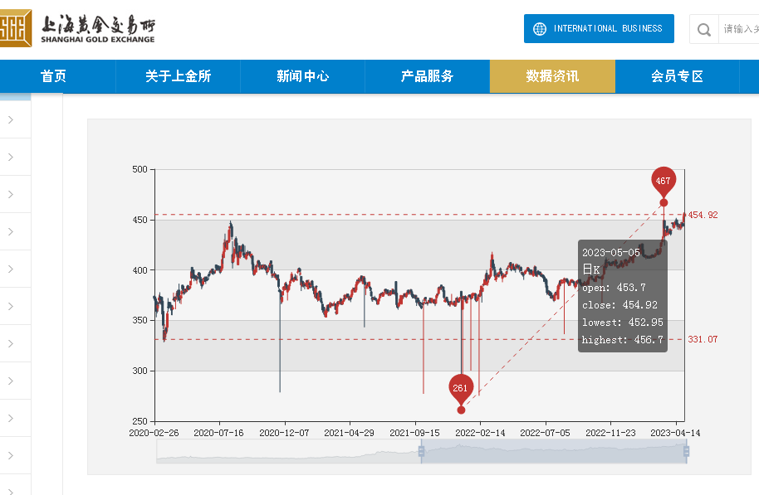Click the magnifier search icon
The height and width of the screenshot is (495, 759).
704,30
